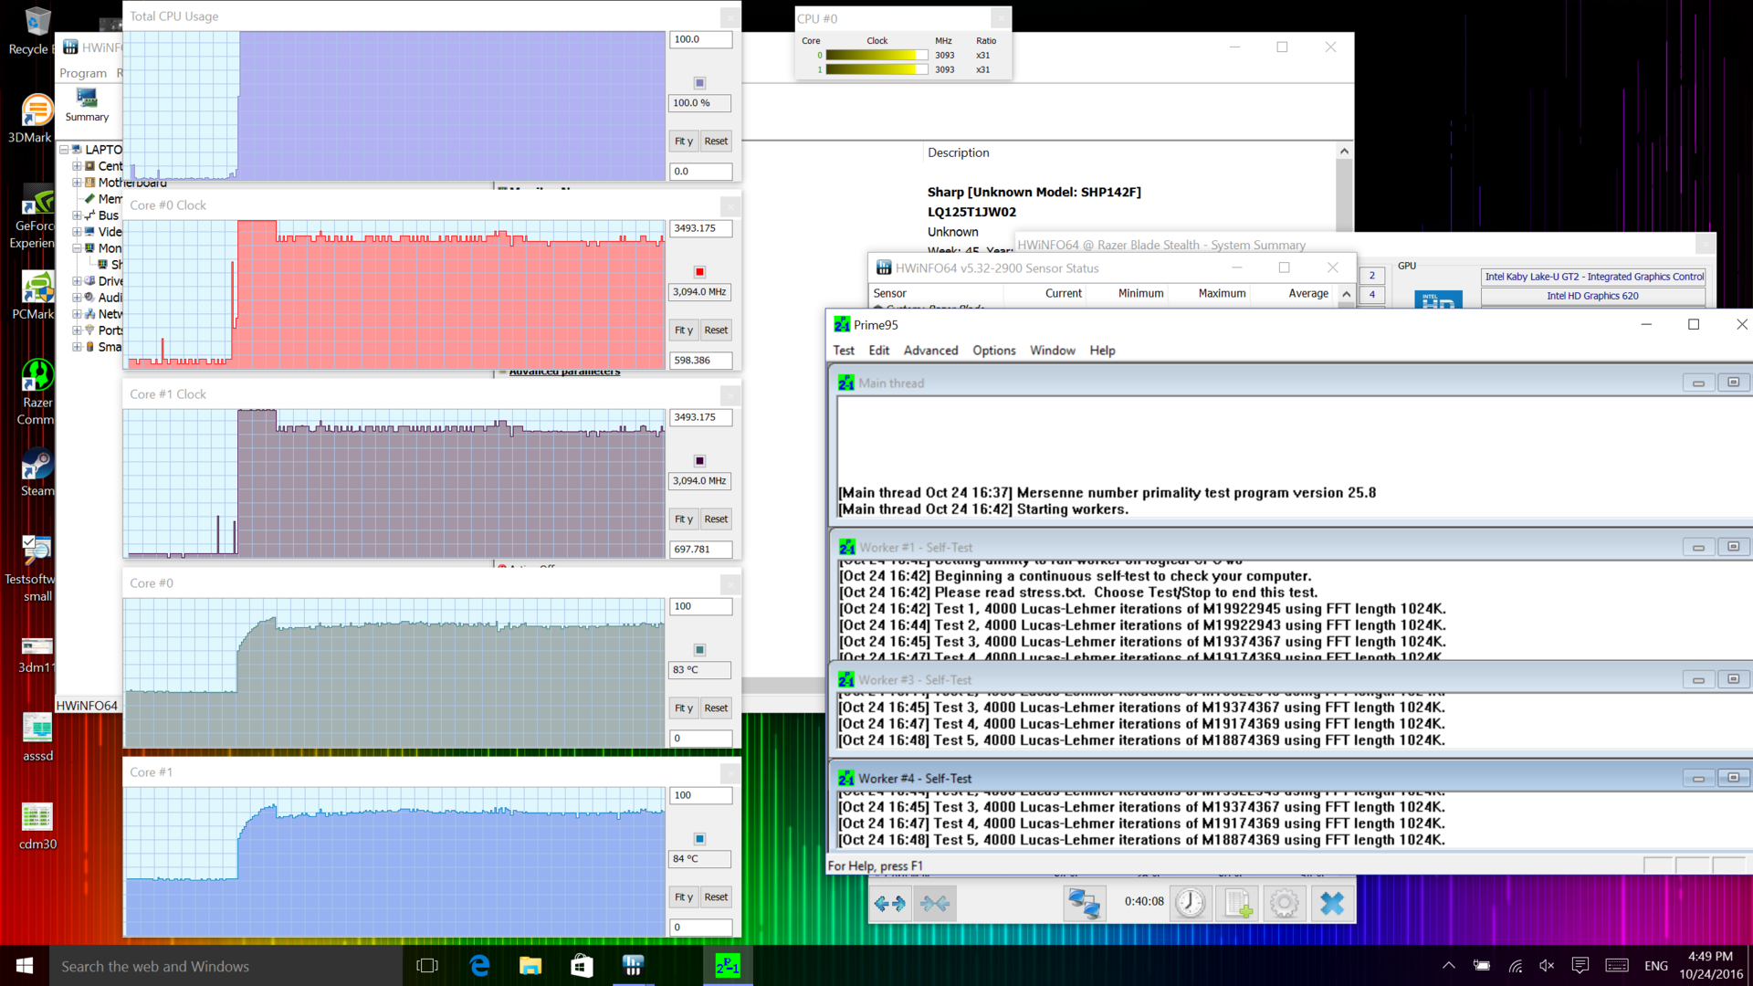Expand the Drives tree node
The width and height of the screenshot is (1753, 986).
pos(78,281)
